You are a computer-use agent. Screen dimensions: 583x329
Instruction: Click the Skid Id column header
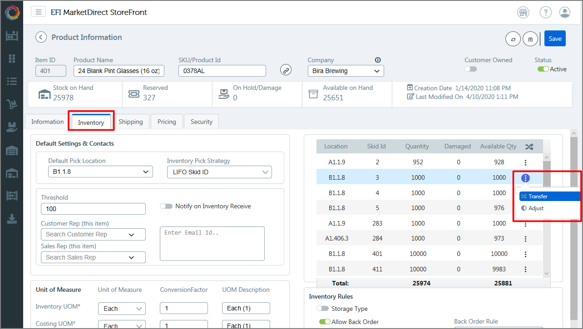(376, 146)
